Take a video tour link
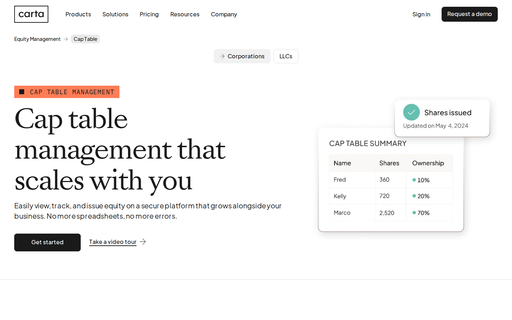Viewport: 512px width, 320px height. (x=113, y=242)
